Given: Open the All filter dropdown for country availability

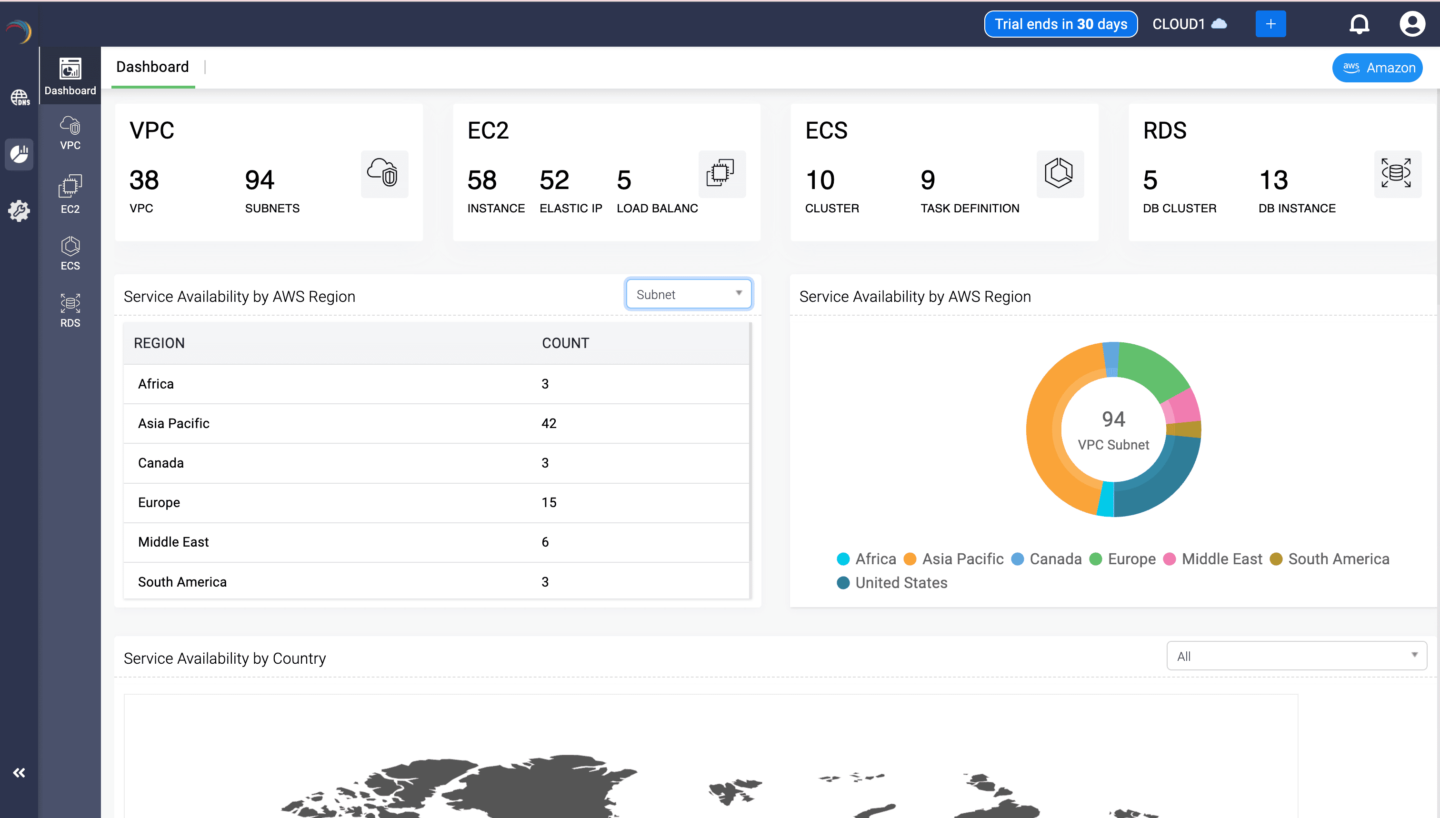Looking at the screenshot, I should click(x=1296, y=656).
